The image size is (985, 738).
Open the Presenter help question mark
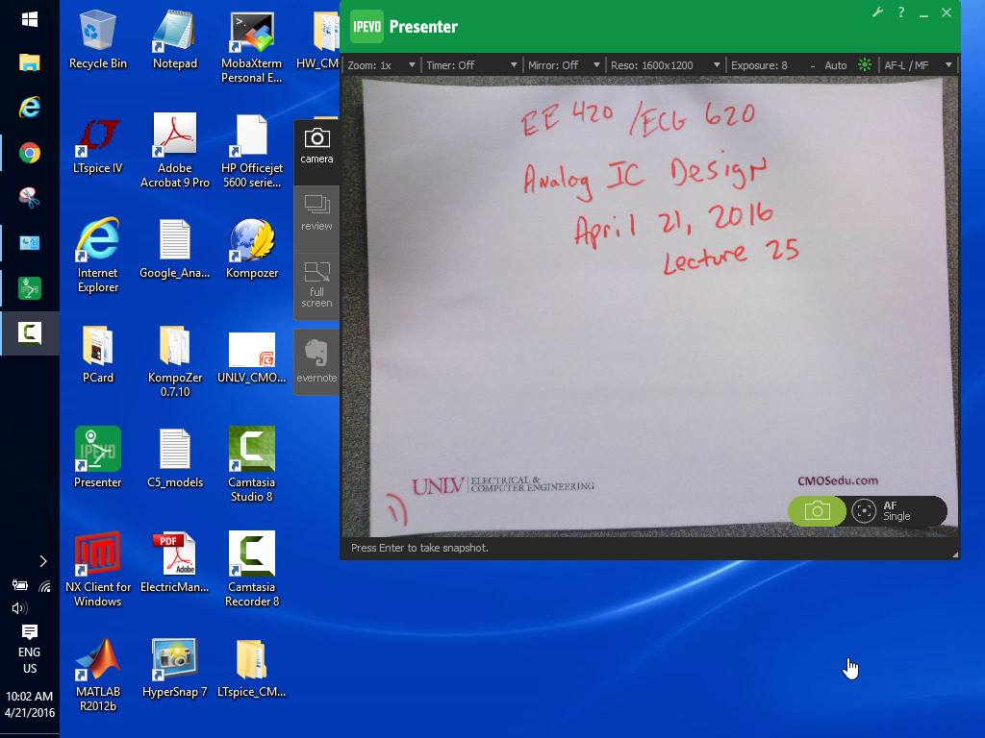click(x=901, y=12)
